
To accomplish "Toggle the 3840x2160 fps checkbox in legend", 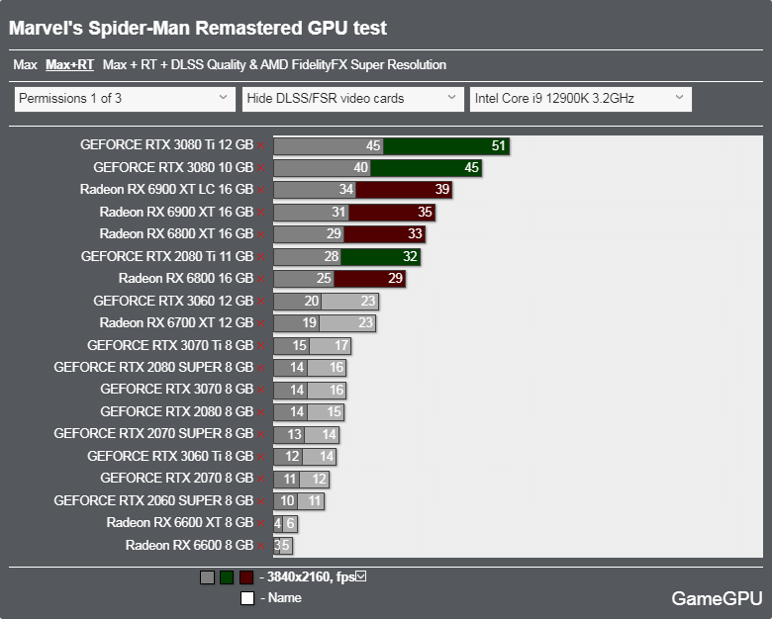I will [361, 576].
